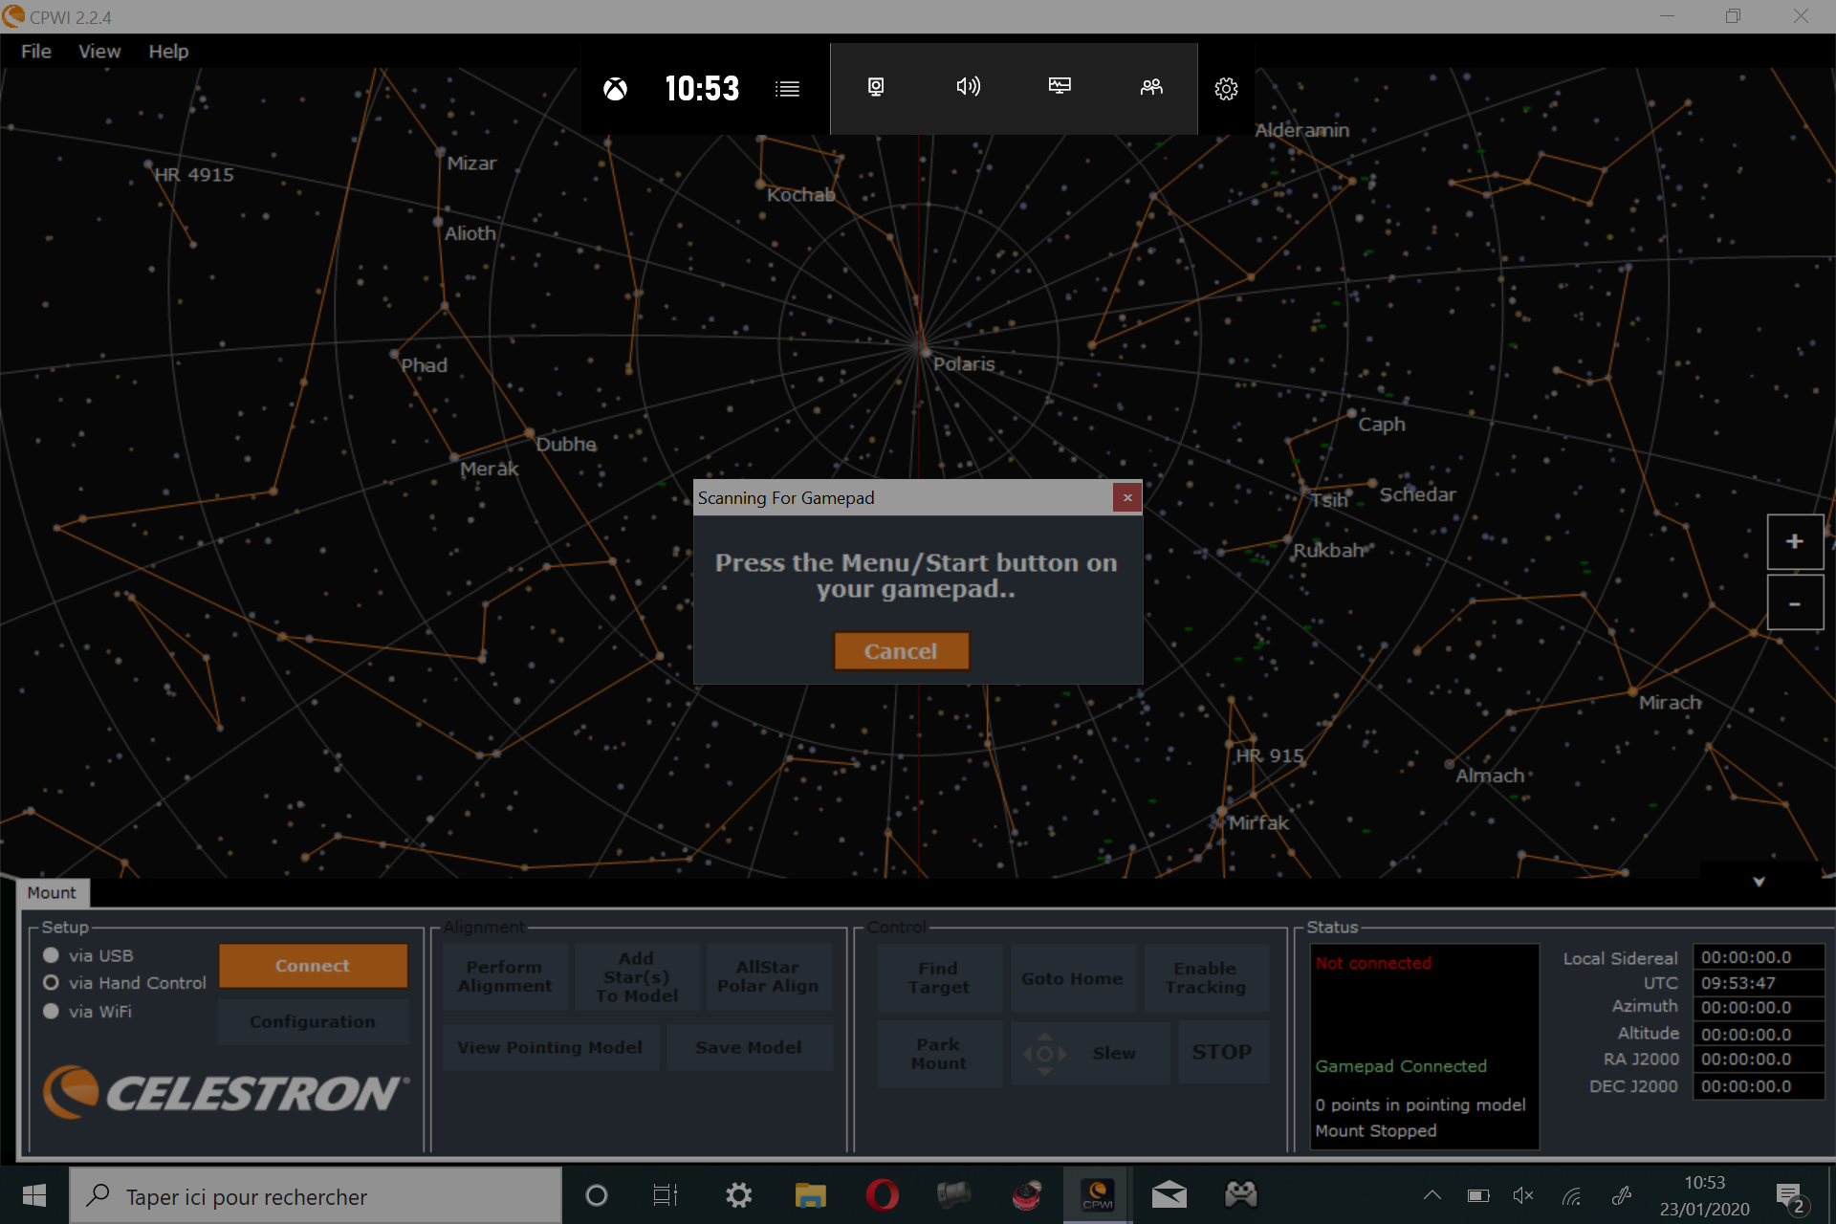Open Game Bar settings gear

tap(1226, 89)
